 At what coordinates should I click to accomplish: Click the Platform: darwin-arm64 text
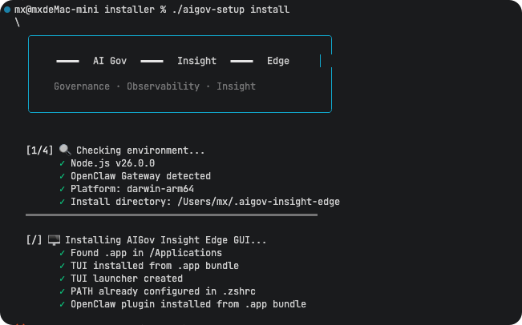coord(132,189)
